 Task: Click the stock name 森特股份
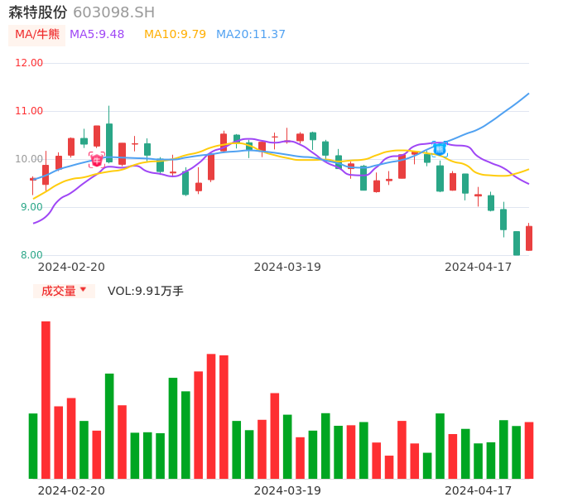click(x=38, y=12)
